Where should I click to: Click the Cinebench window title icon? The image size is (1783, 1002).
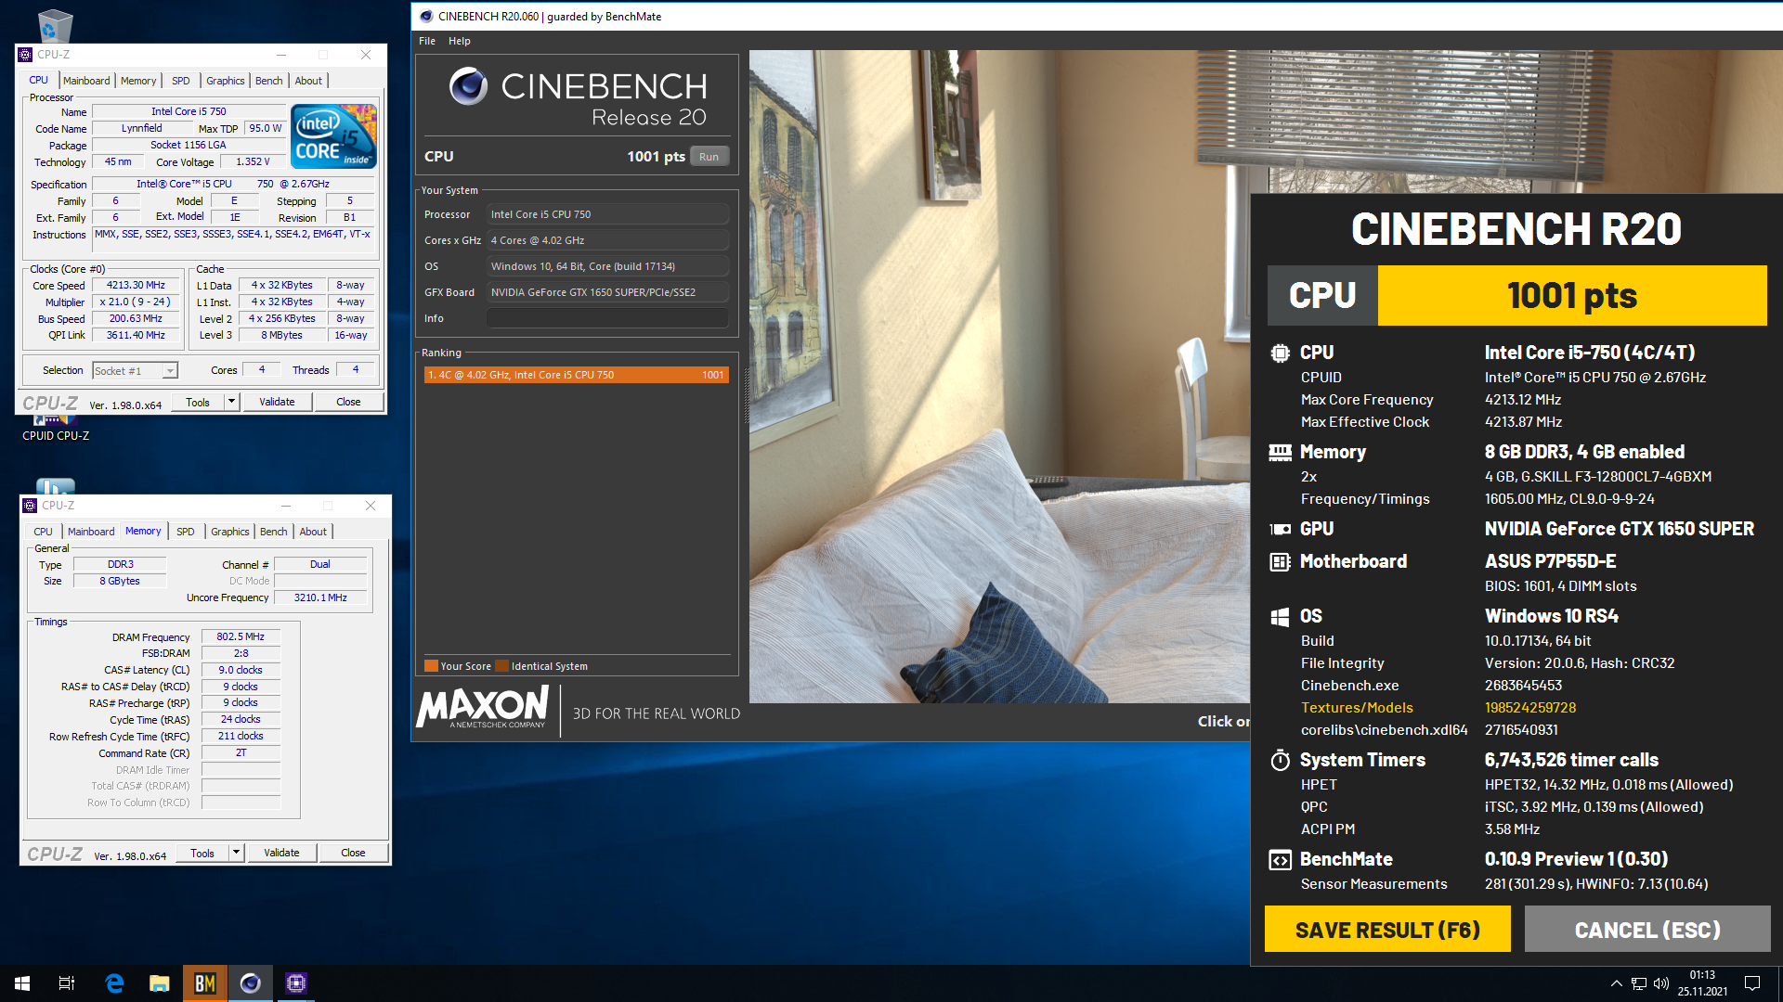[x=426, y=17]
